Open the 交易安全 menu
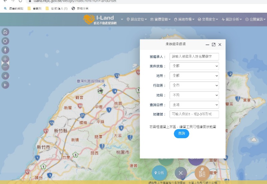 point(208,19)
